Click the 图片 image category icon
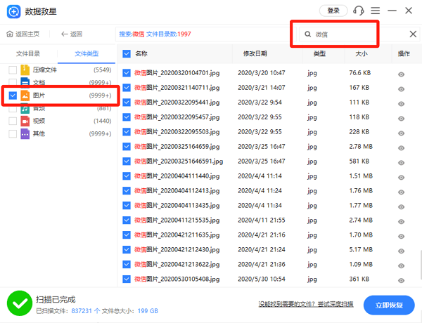422x323 pixels. coord(25,95)
